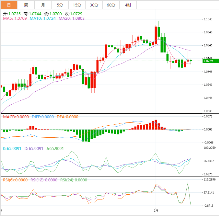Select the RSI(24) indicator label
Viewport: 222px width, 217px height.
74,180
